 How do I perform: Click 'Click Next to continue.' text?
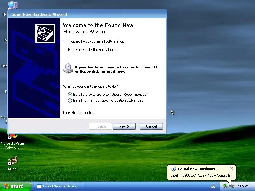coord(80,113)
